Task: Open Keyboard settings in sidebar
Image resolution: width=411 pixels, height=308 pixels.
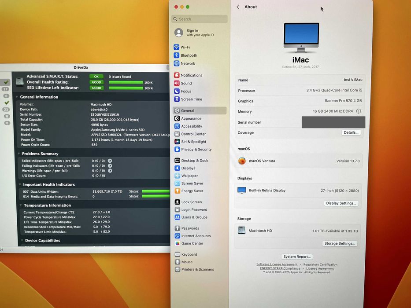Action: pos(186,254)
